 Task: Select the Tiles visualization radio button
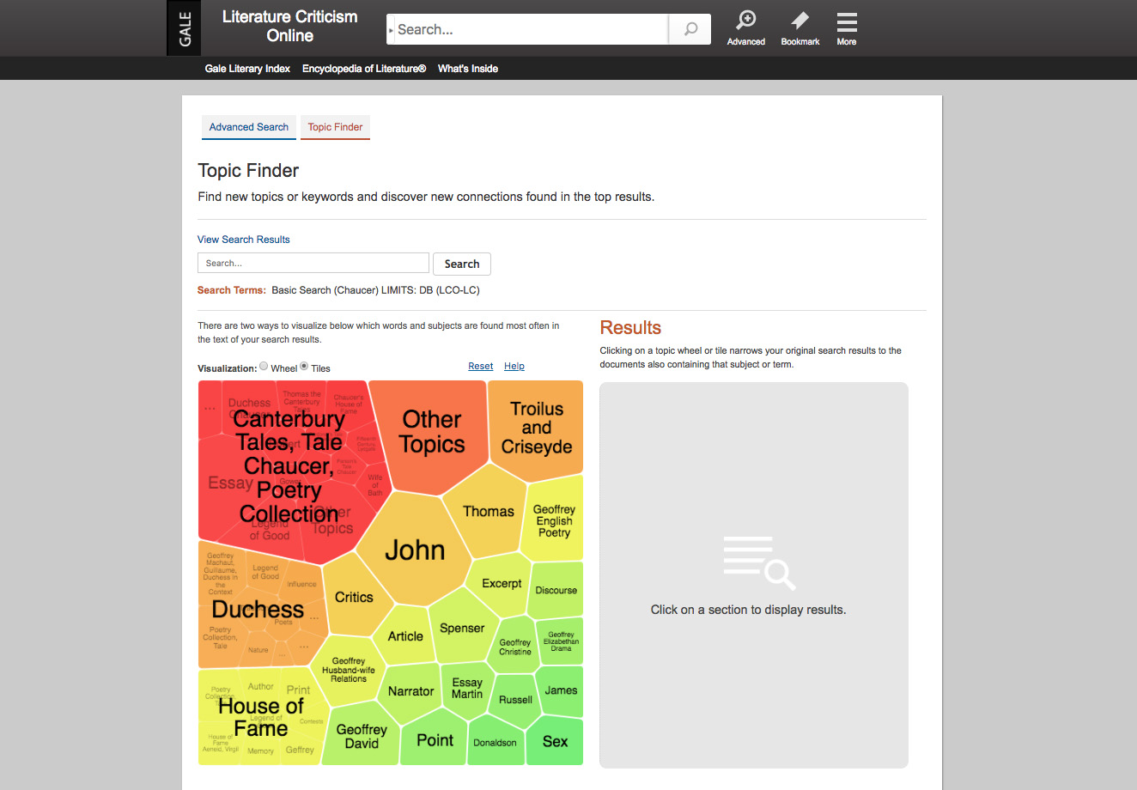pos(304,366)
